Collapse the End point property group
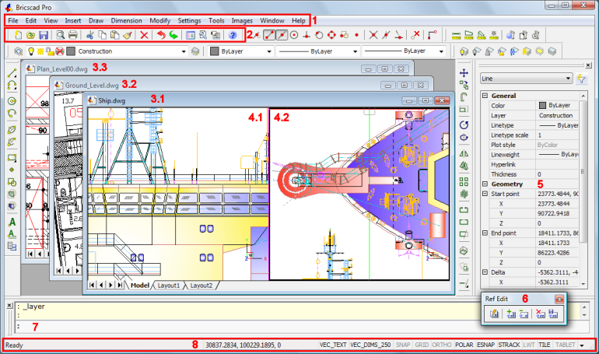The image size is (599, 354). click(485, 233)
